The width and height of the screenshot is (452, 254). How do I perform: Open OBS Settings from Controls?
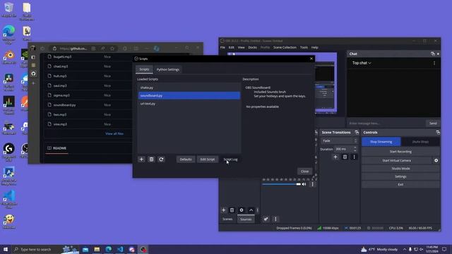[400, 176]
